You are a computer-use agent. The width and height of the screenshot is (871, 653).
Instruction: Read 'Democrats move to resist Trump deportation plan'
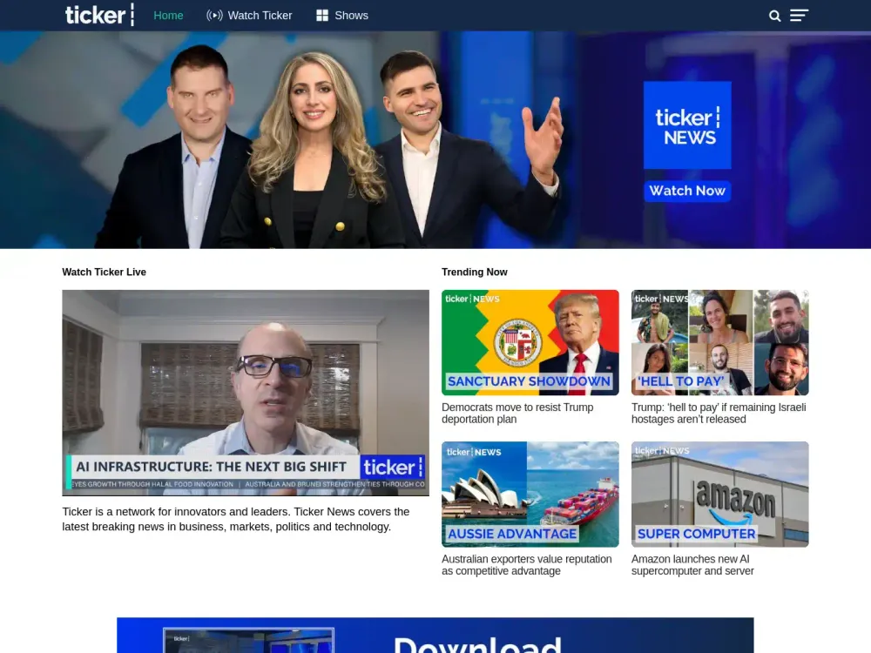(517, 414)
